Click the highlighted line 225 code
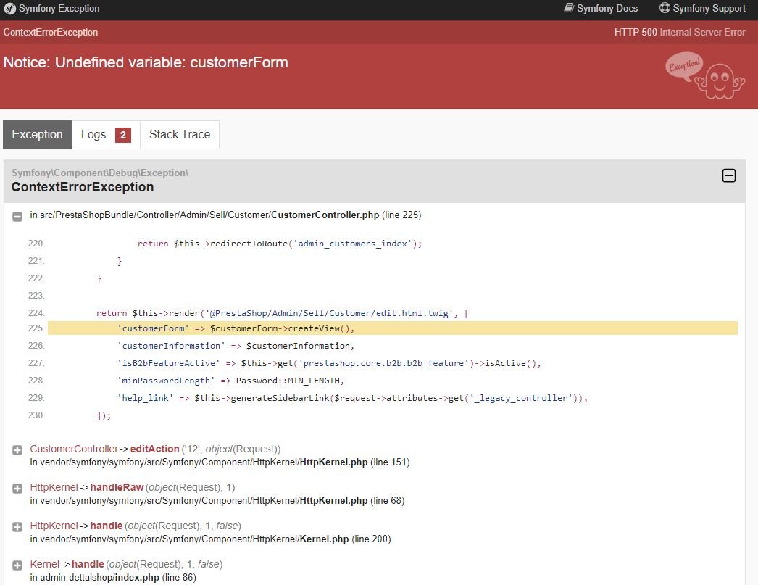This screenshot has width=758, height=585. (x=236, y=328)
